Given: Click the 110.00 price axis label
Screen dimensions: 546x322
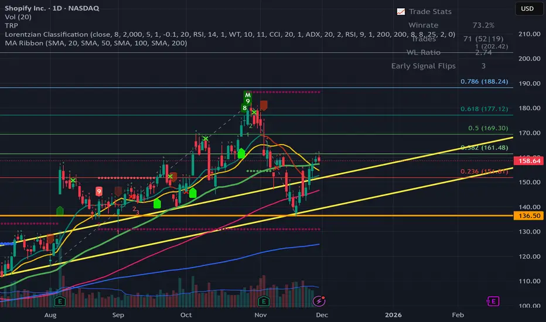Looking at the screenshot, I should click(x=529, y=281).
